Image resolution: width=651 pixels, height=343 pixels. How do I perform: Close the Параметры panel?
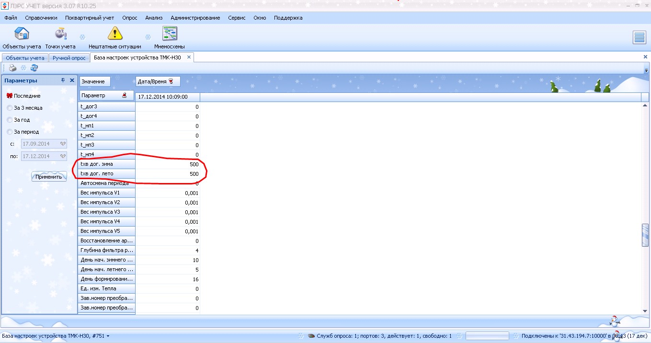[72, 80]
